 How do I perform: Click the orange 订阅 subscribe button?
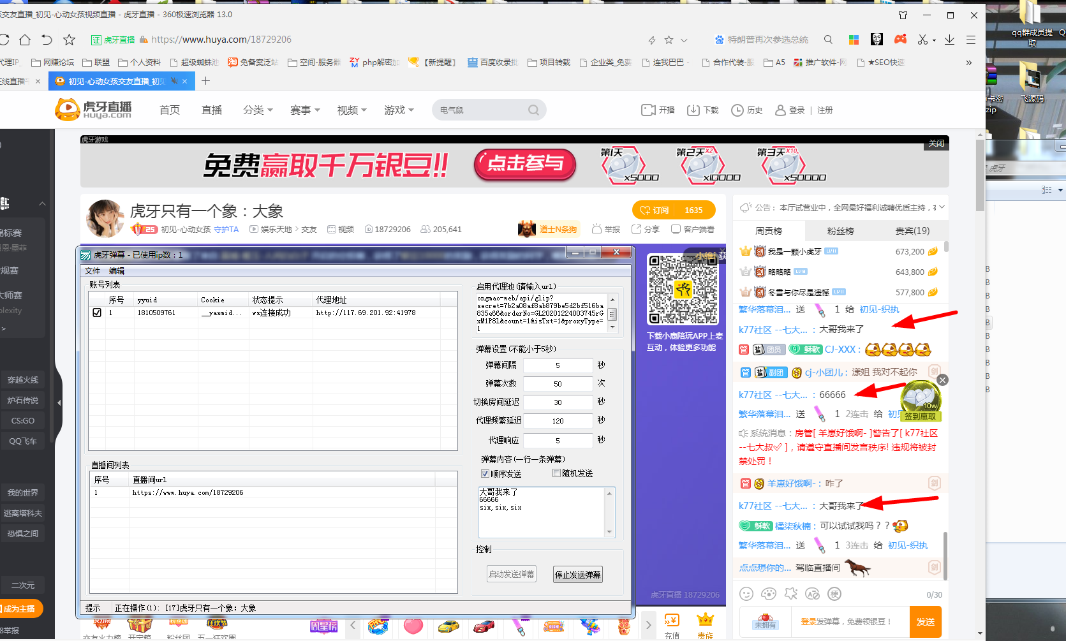pyautogui.click(x=656, y=209)
